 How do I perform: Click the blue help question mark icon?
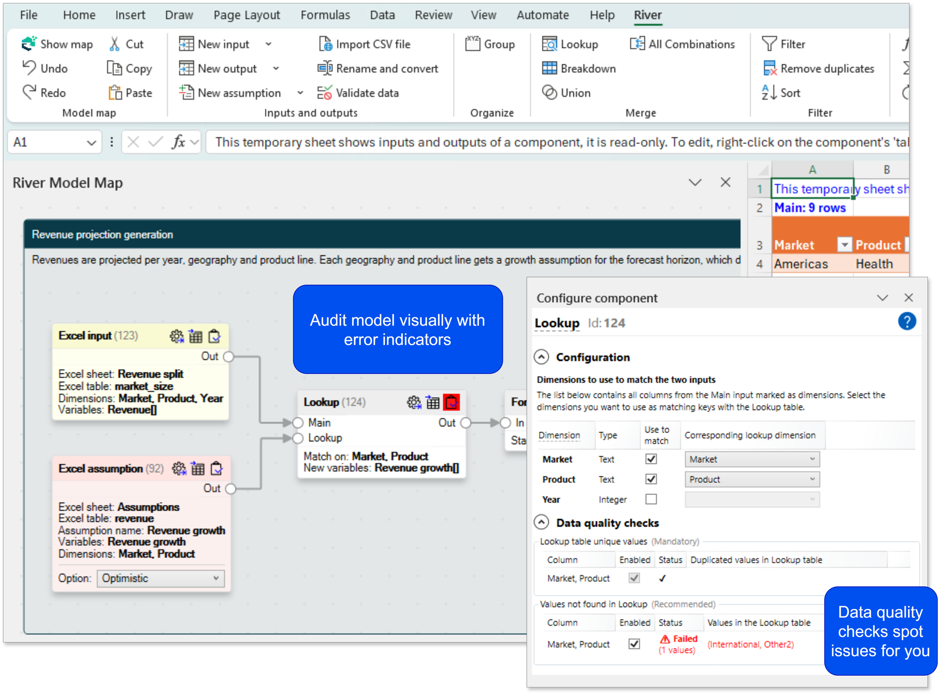coord(907,322)
